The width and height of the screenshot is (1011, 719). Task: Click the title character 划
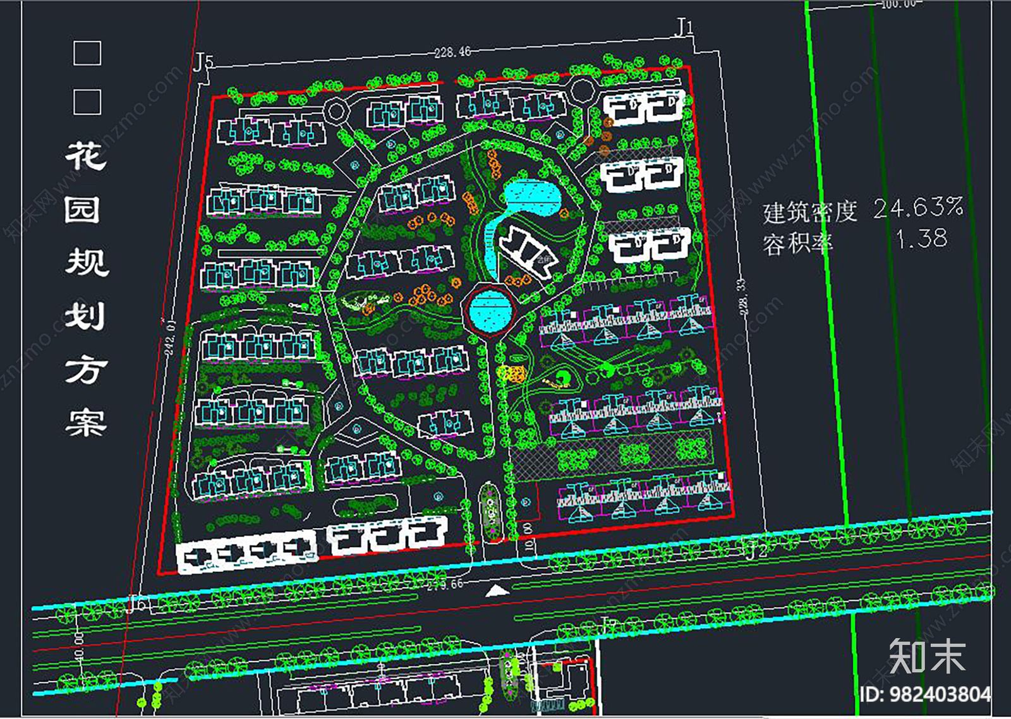pos(85,315)
